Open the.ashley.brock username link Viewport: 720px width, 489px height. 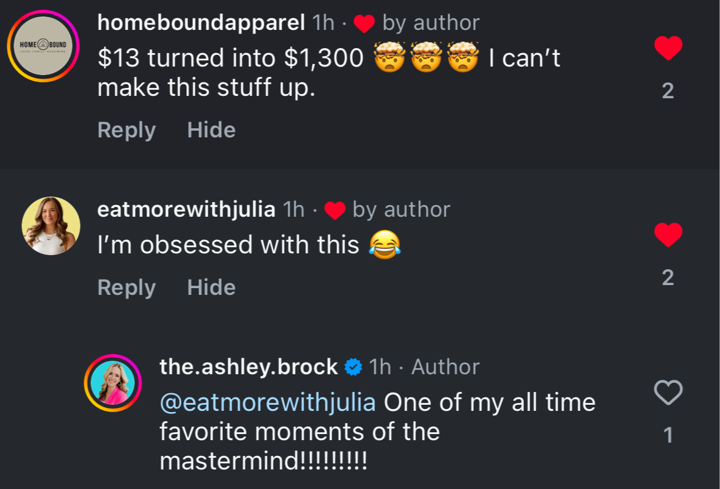[x=249, y=367]
